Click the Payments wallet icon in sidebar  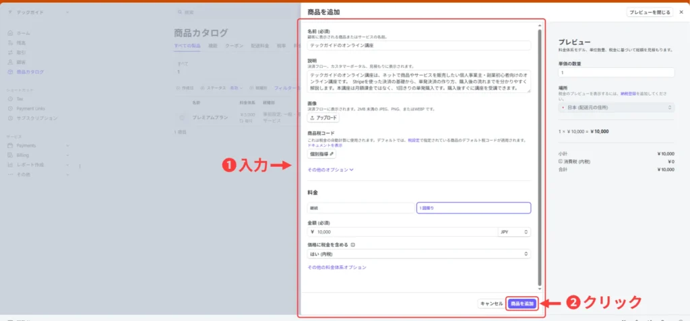click(x=11, y=145)
